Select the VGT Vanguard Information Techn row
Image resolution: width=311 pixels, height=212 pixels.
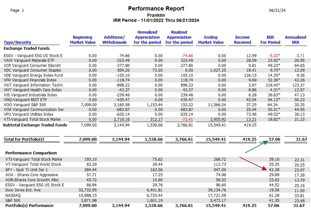click(x=155, y=85)
